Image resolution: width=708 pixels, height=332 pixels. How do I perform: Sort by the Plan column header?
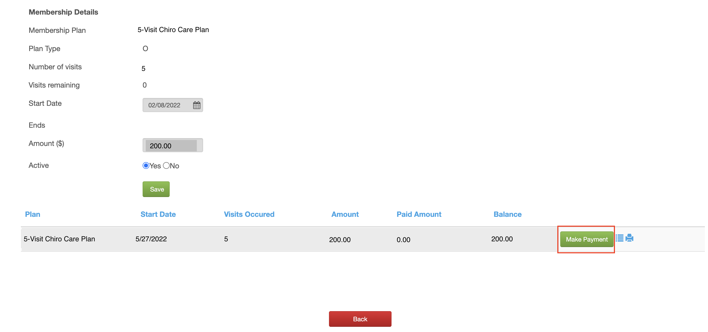point(33,214)
